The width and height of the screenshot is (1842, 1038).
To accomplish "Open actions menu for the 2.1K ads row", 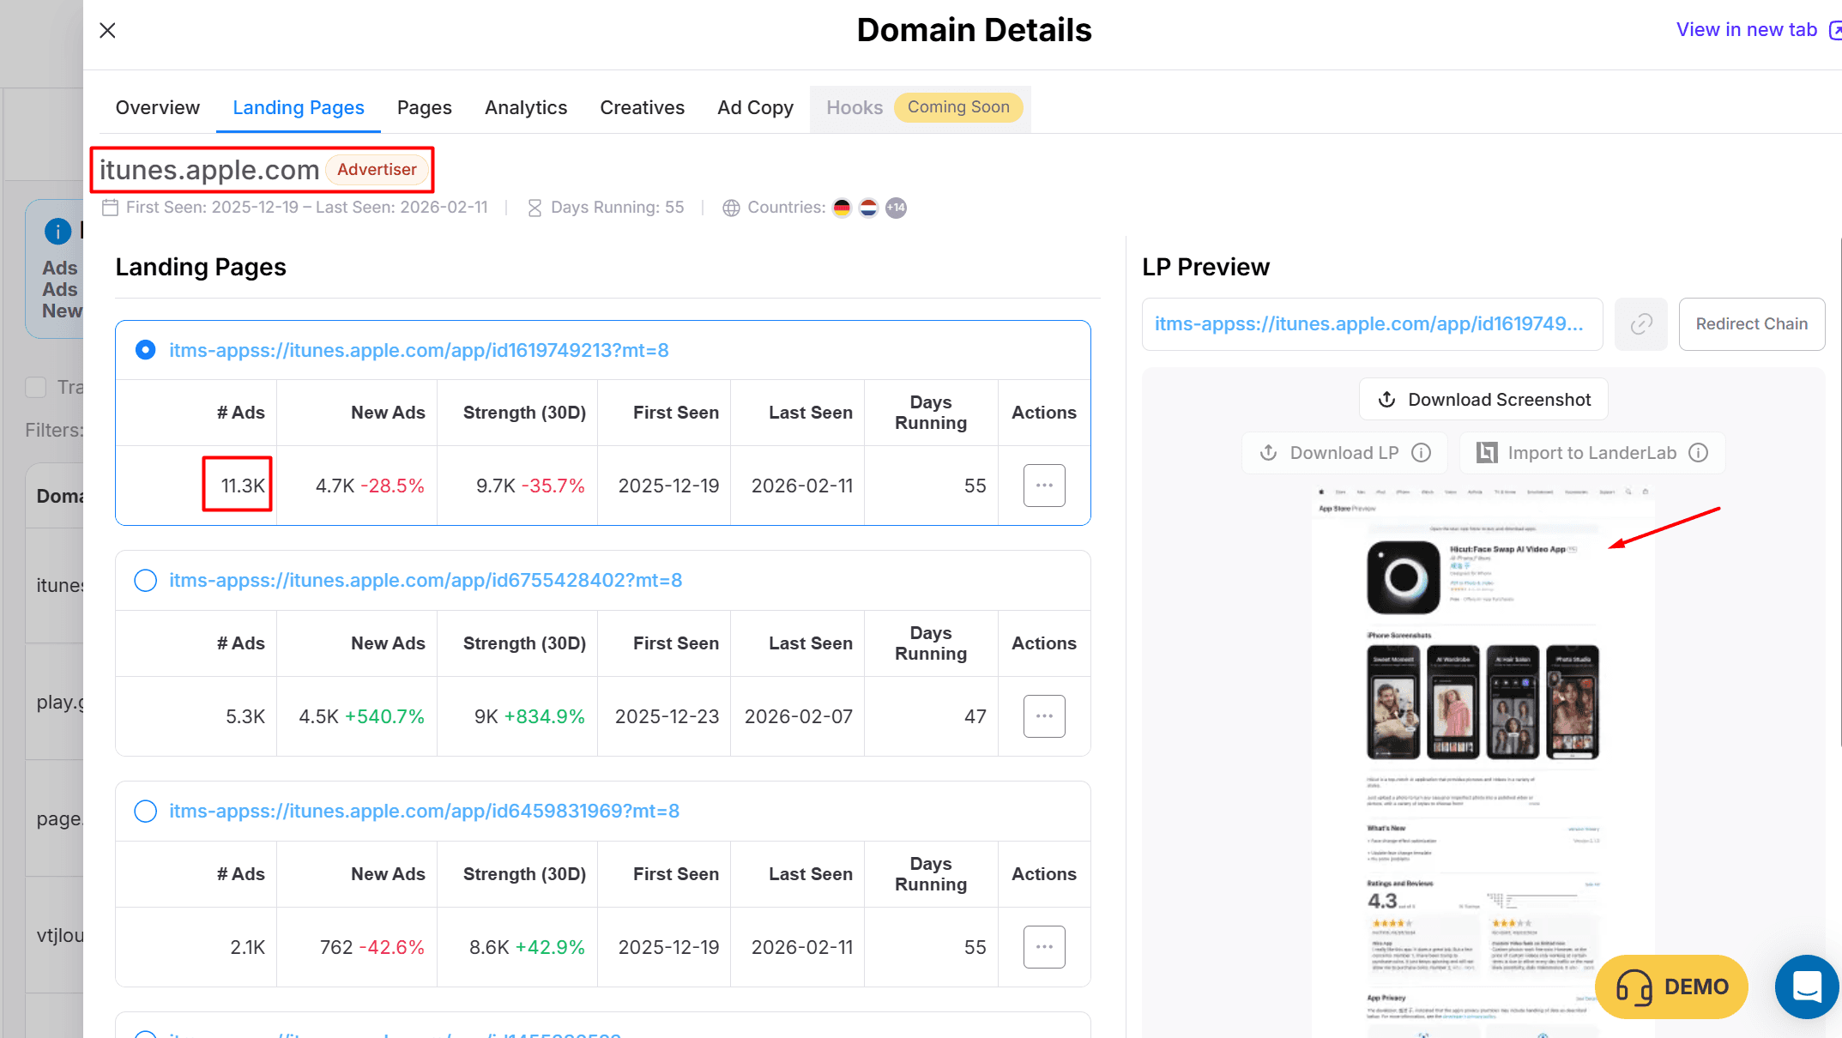I will pos(1044,947).
